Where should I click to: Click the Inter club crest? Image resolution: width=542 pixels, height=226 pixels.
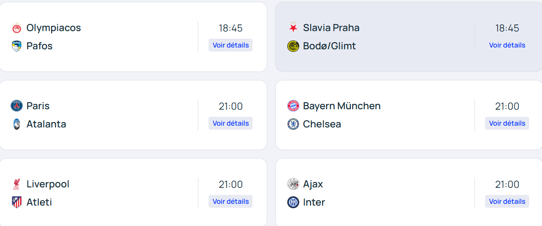293,202
